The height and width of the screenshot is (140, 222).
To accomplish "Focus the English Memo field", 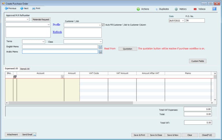I will click(x=60, y=47).
